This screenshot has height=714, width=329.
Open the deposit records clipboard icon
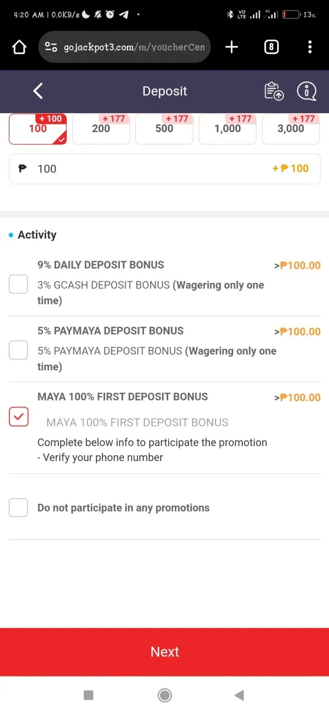273,91
